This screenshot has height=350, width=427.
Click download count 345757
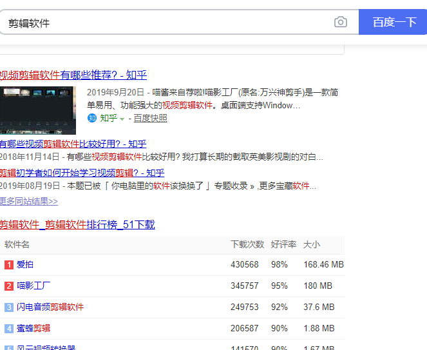(x=245, y=286)
